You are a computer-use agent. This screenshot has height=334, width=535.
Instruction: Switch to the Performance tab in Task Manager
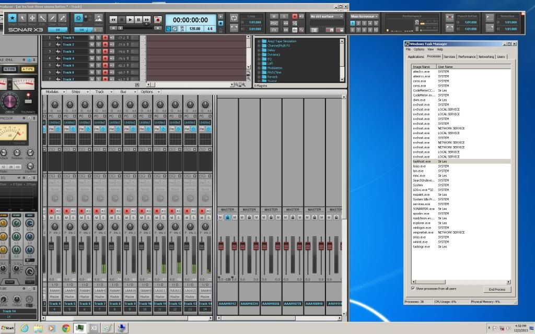467,56
